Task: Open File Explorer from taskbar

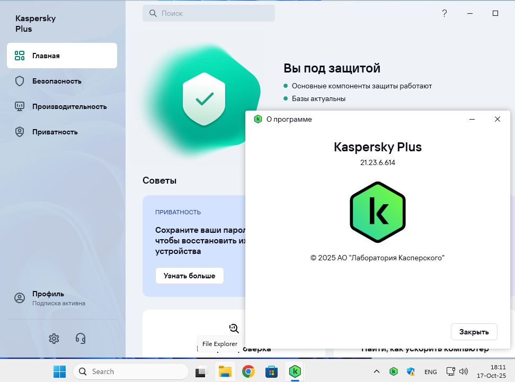Action: (x=225, y=371)
